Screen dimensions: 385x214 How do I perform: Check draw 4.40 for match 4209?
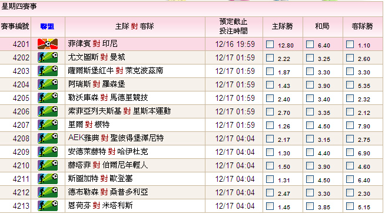(x=310, y=152)
